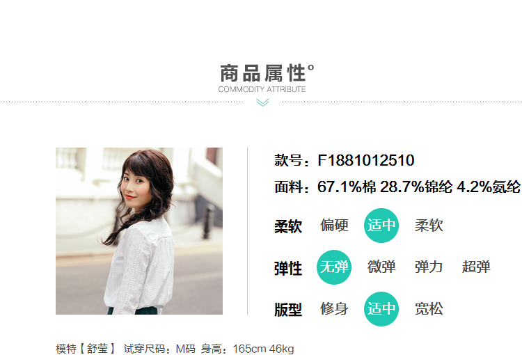Image resolution: width=522 pixels, height=355 pixels.
Task: Choose the 宽松 fit option
Action: (x=429, y=308)
